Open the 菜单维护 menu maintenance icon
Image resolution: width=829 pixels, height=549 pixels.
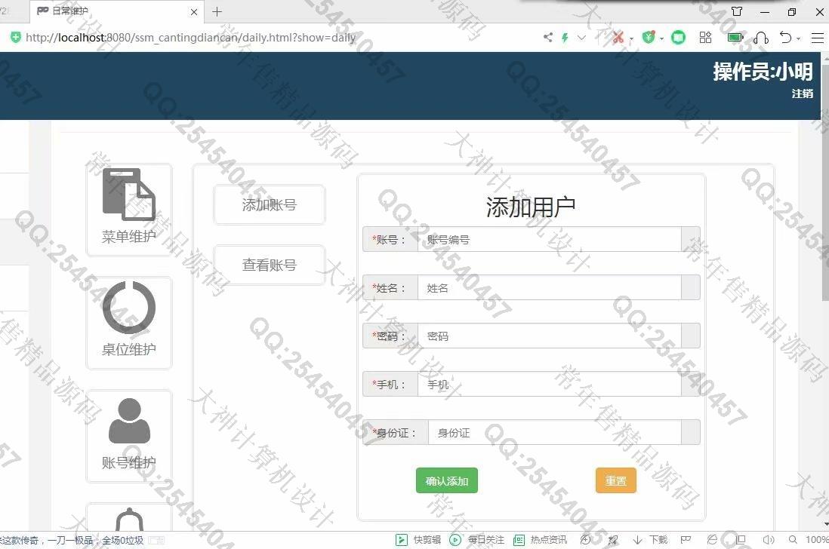click(x=129, y=209)
